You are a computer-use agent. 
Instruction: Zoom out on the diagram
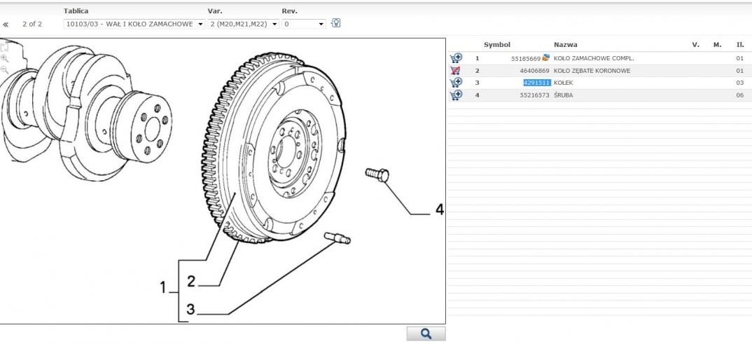point(4,70)
